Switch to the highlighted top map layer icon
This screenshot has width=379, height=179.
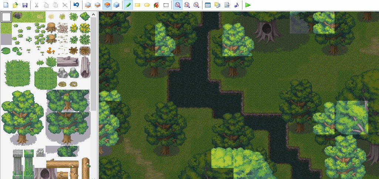click(x=107, y=5)
